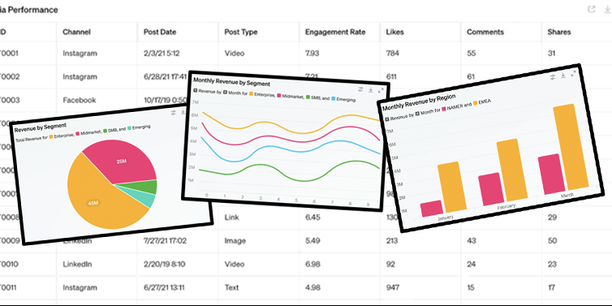Click the Month dimension icon in line chart legend
612x306 pixels.
[x=225, y=93]
